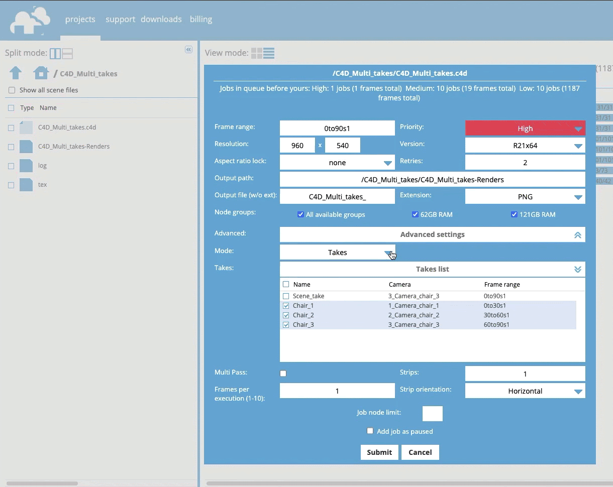613x487 pixels.
Task: Open Strip orientation dropdown Horizontal
Action: pos(525,391)
